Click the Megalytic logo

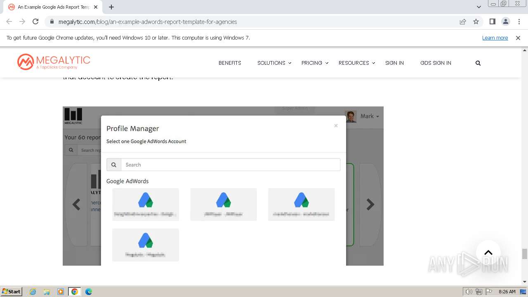point(54,62)
